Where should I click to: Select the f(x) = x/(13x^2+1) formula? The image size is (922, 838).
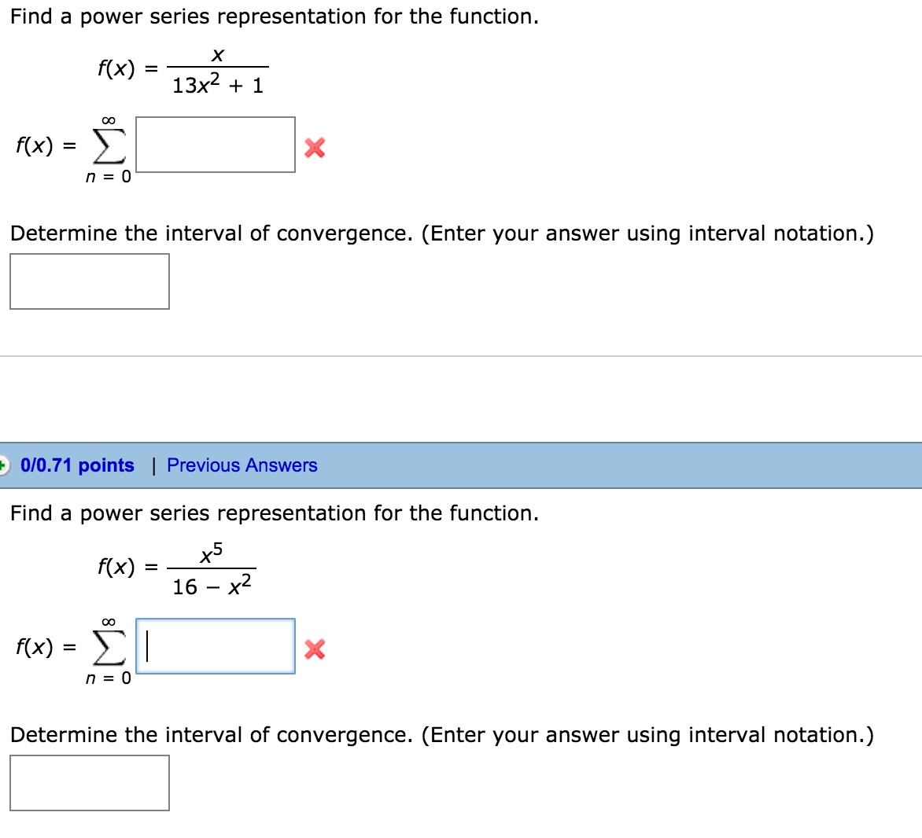click(x=181, y=68)
